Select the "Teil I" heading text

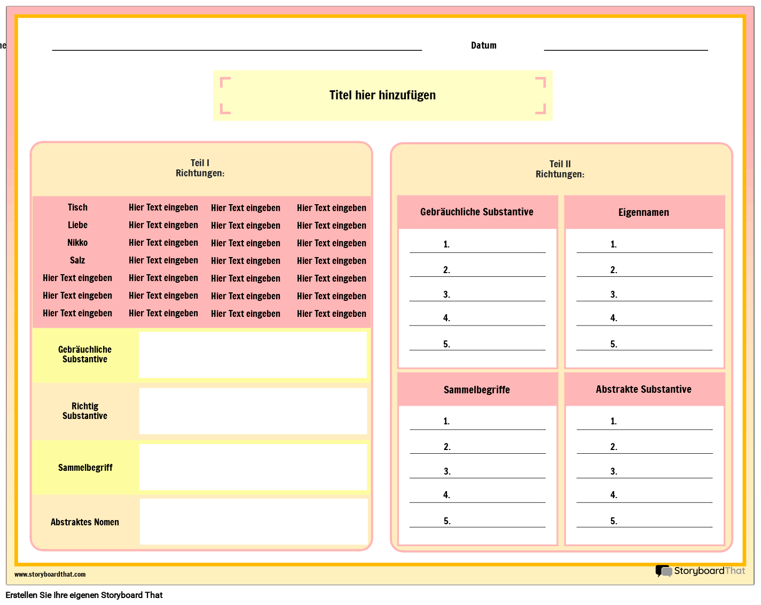tap(200, 163)
